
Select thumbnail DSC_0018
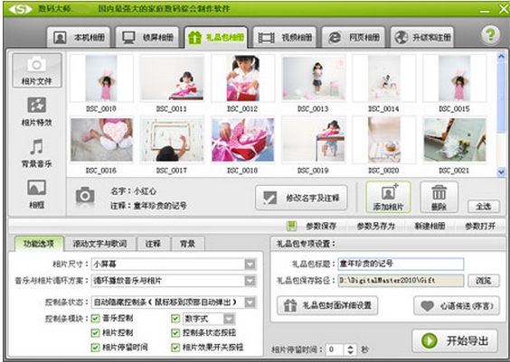[x=242, y=140]
